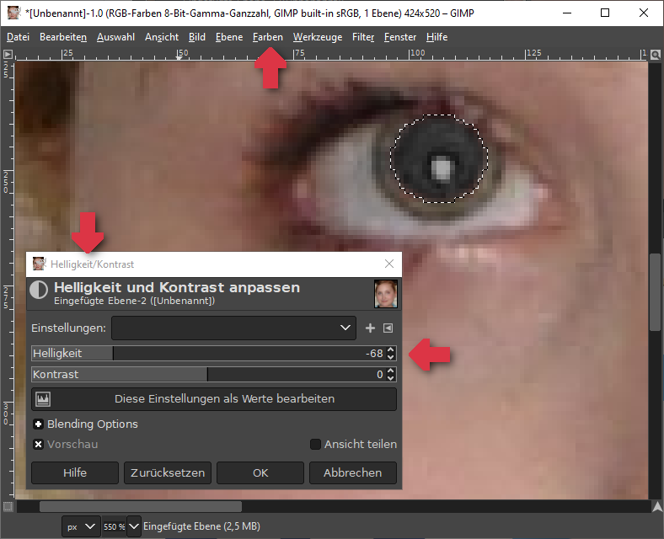Toggle the Vorschau checkbox
This screenshot has width=664, height=539.
coord(38,444)
